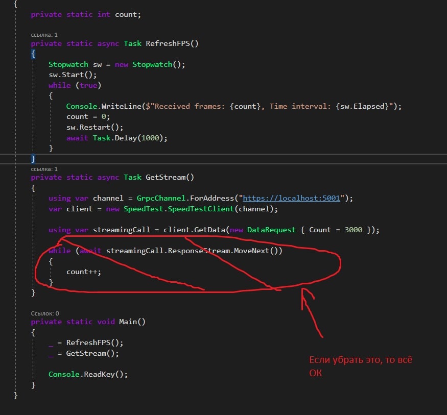
Task: Click GrpcChannel in the channel declaration
Action: (161, 198)
